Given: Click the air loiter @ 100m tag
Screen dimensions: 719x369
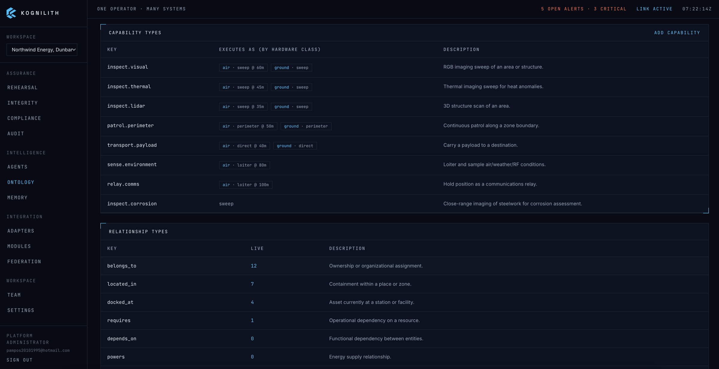Looking at the screenshot, I should [x=245, y=185].
